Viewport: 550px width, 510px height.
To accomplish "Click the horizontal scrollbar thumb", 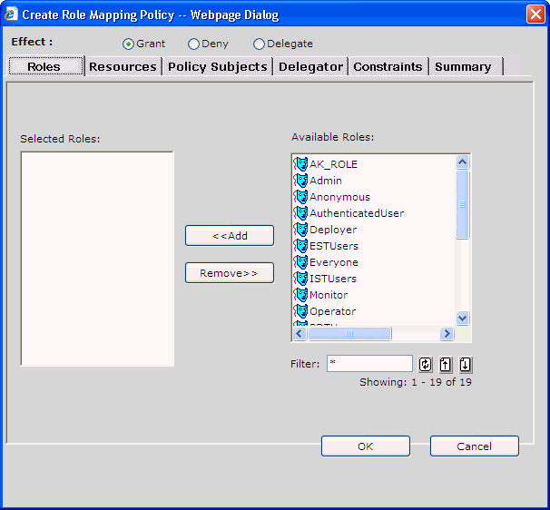I will click(349, 333).
